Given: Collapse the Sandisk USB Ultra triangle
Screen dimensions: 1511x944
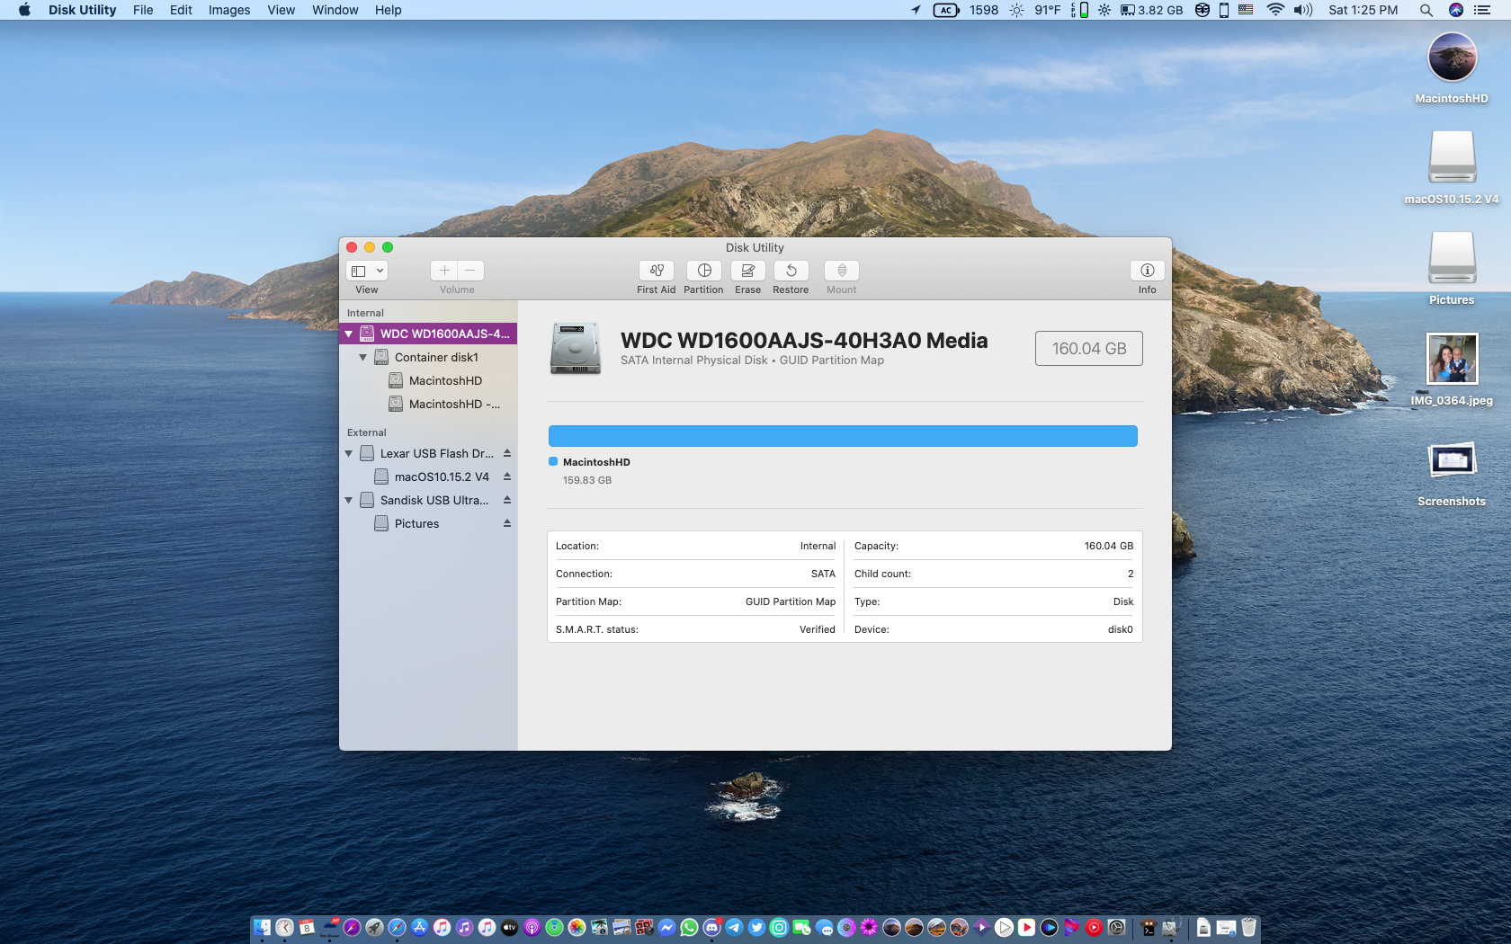Looking at the screenshot, I should coord(349,500).
